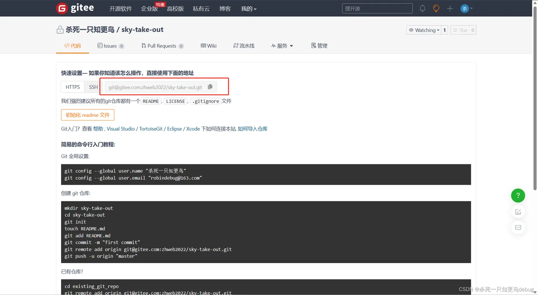Go to 开源软件 in navigation
The height and width of the screenshot is (295, 538).
pyautogui.click(x=121, y=8)
